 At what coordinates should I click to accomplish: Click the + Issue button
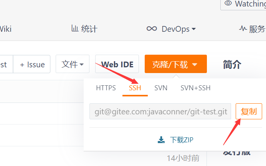[32, 64]
